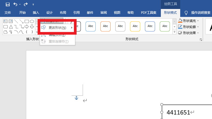Open 更改形状 submenu
Viewport: 212px width, 119px height.
tap(57, 28)
